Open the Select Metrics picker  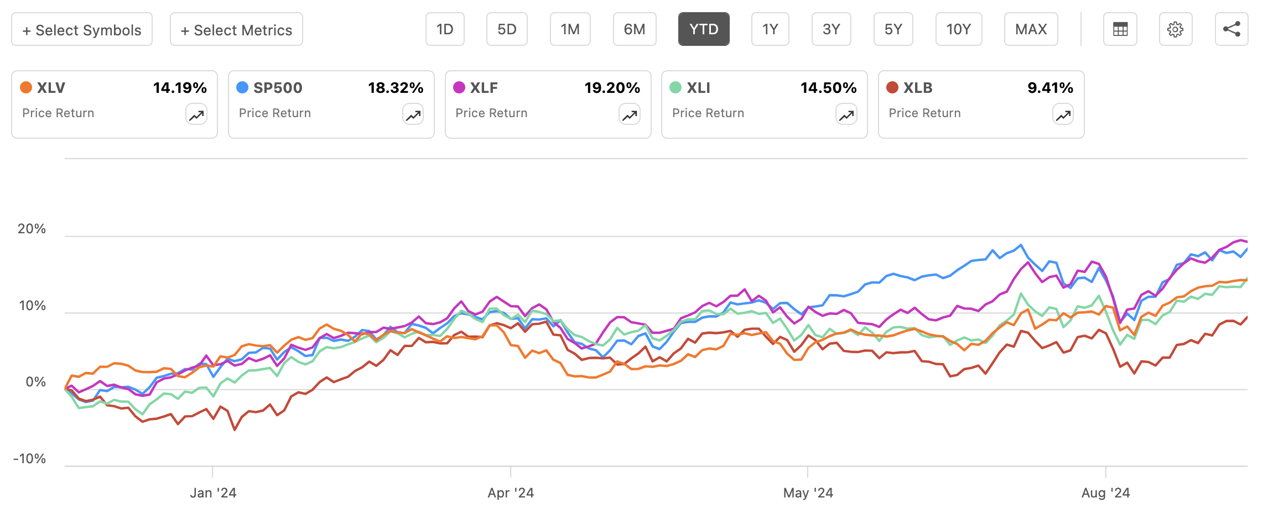coord(236,29)
